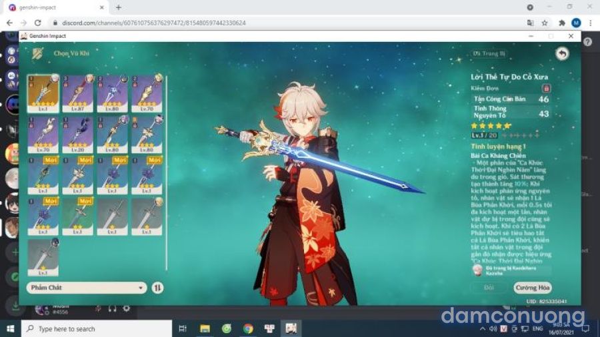Click the Lv.1 / 20 level indicator
This screenshot has width=600, height=337.
click(x=484, y=135)
